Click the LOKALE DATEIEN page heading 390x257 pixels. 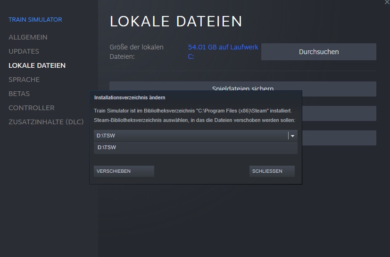click(176, 21)
